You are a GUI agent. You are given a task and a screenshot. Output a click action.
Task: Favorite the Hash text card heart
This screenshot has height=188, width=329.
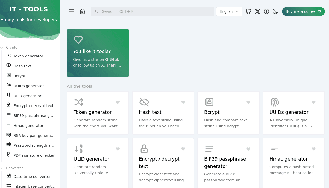tap(183, 102)
